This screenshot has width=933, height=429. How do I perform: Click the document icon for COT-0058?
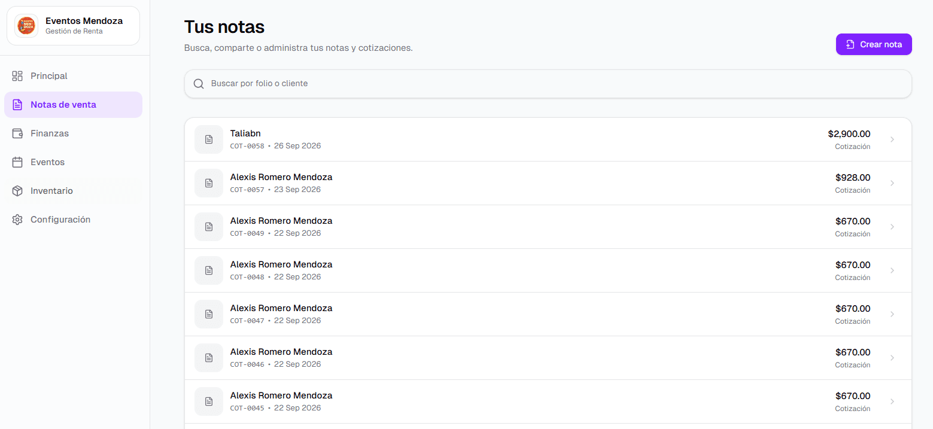coord(209,139)
